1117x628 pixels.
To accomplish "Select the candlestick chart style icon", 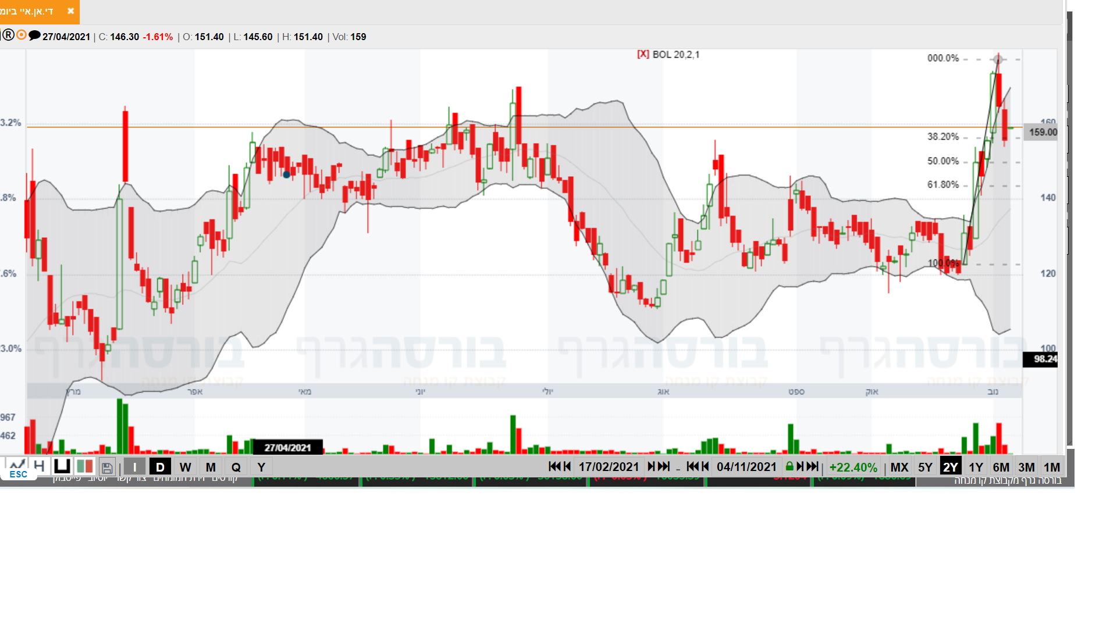I will [85, 467].
